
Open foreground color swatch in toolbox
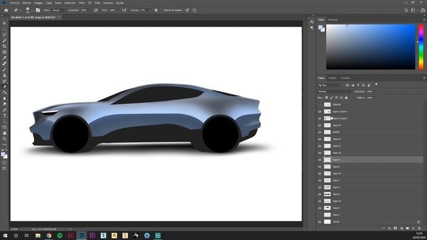point(3,155)
